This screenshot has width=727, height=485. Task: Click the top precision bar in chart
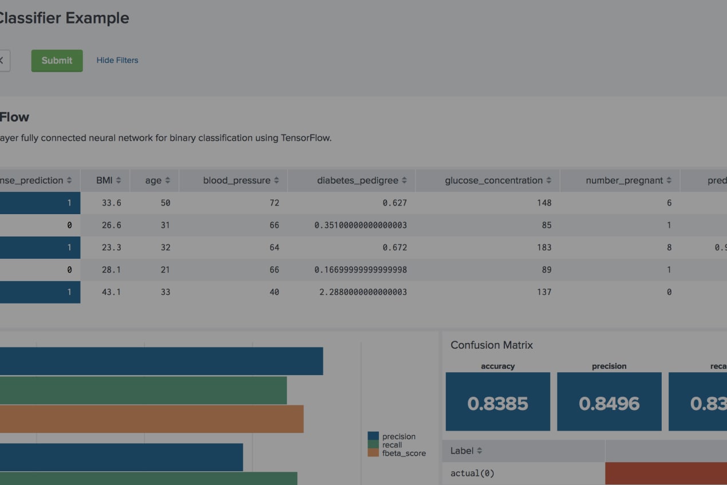point(160,361)
